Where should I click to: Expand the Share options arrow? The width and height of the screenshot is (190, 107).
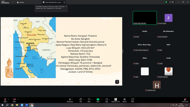[102, 99]
